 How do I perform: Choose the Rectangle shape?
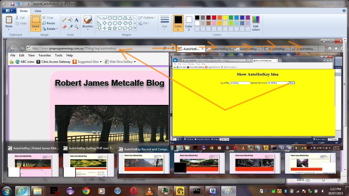tap(115, 18)
